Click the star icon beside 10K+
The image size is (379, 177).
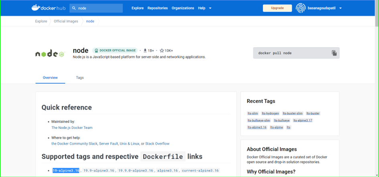[x=162, y=50]
